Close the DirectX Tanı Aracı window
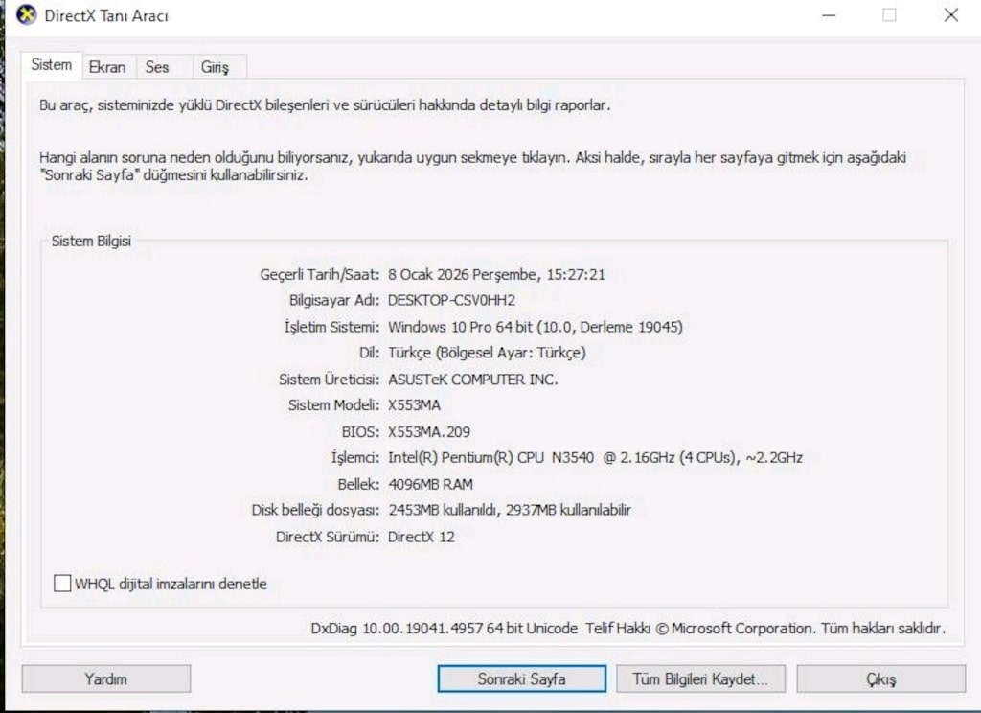Screen dimensions: 981x713 pyautogui.click(x=951, y=15)
